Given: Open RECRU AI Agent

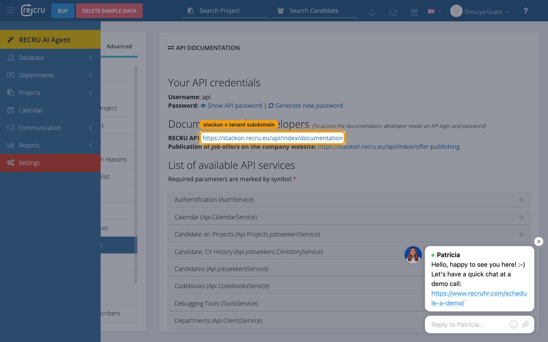Looking at the screenshot, I should 50,40.
